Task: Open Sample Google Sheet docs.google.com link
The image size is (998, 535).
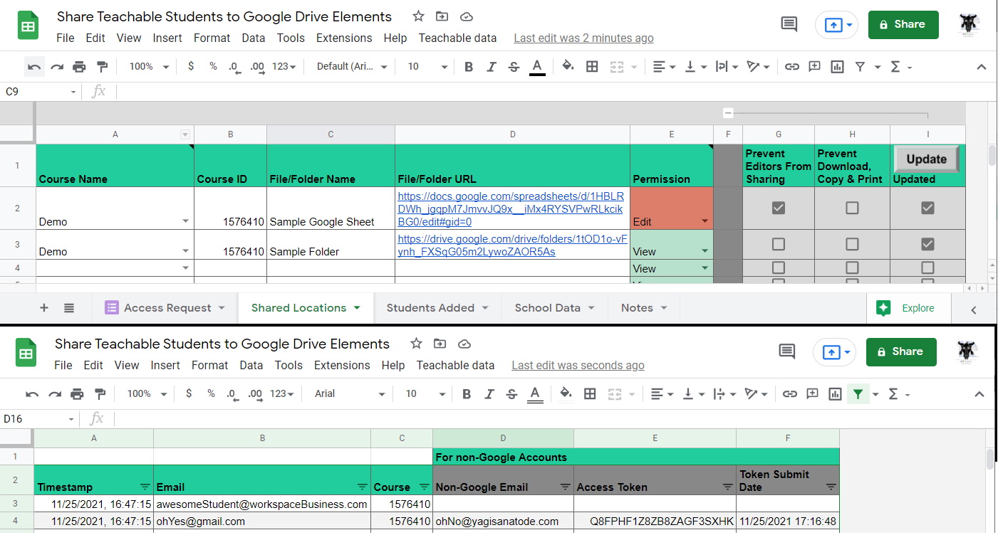Action: 511,208
